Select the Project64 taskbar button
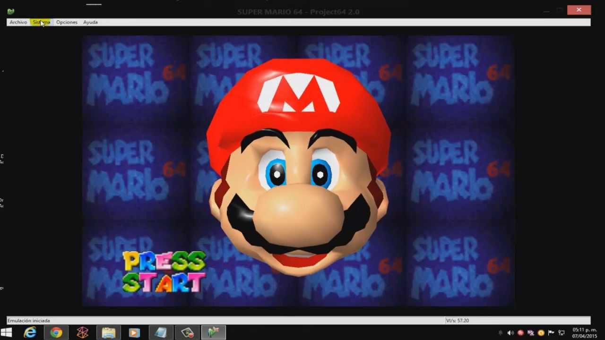The height and width of the screenshot is (340, 605). [x=214, y=333]
